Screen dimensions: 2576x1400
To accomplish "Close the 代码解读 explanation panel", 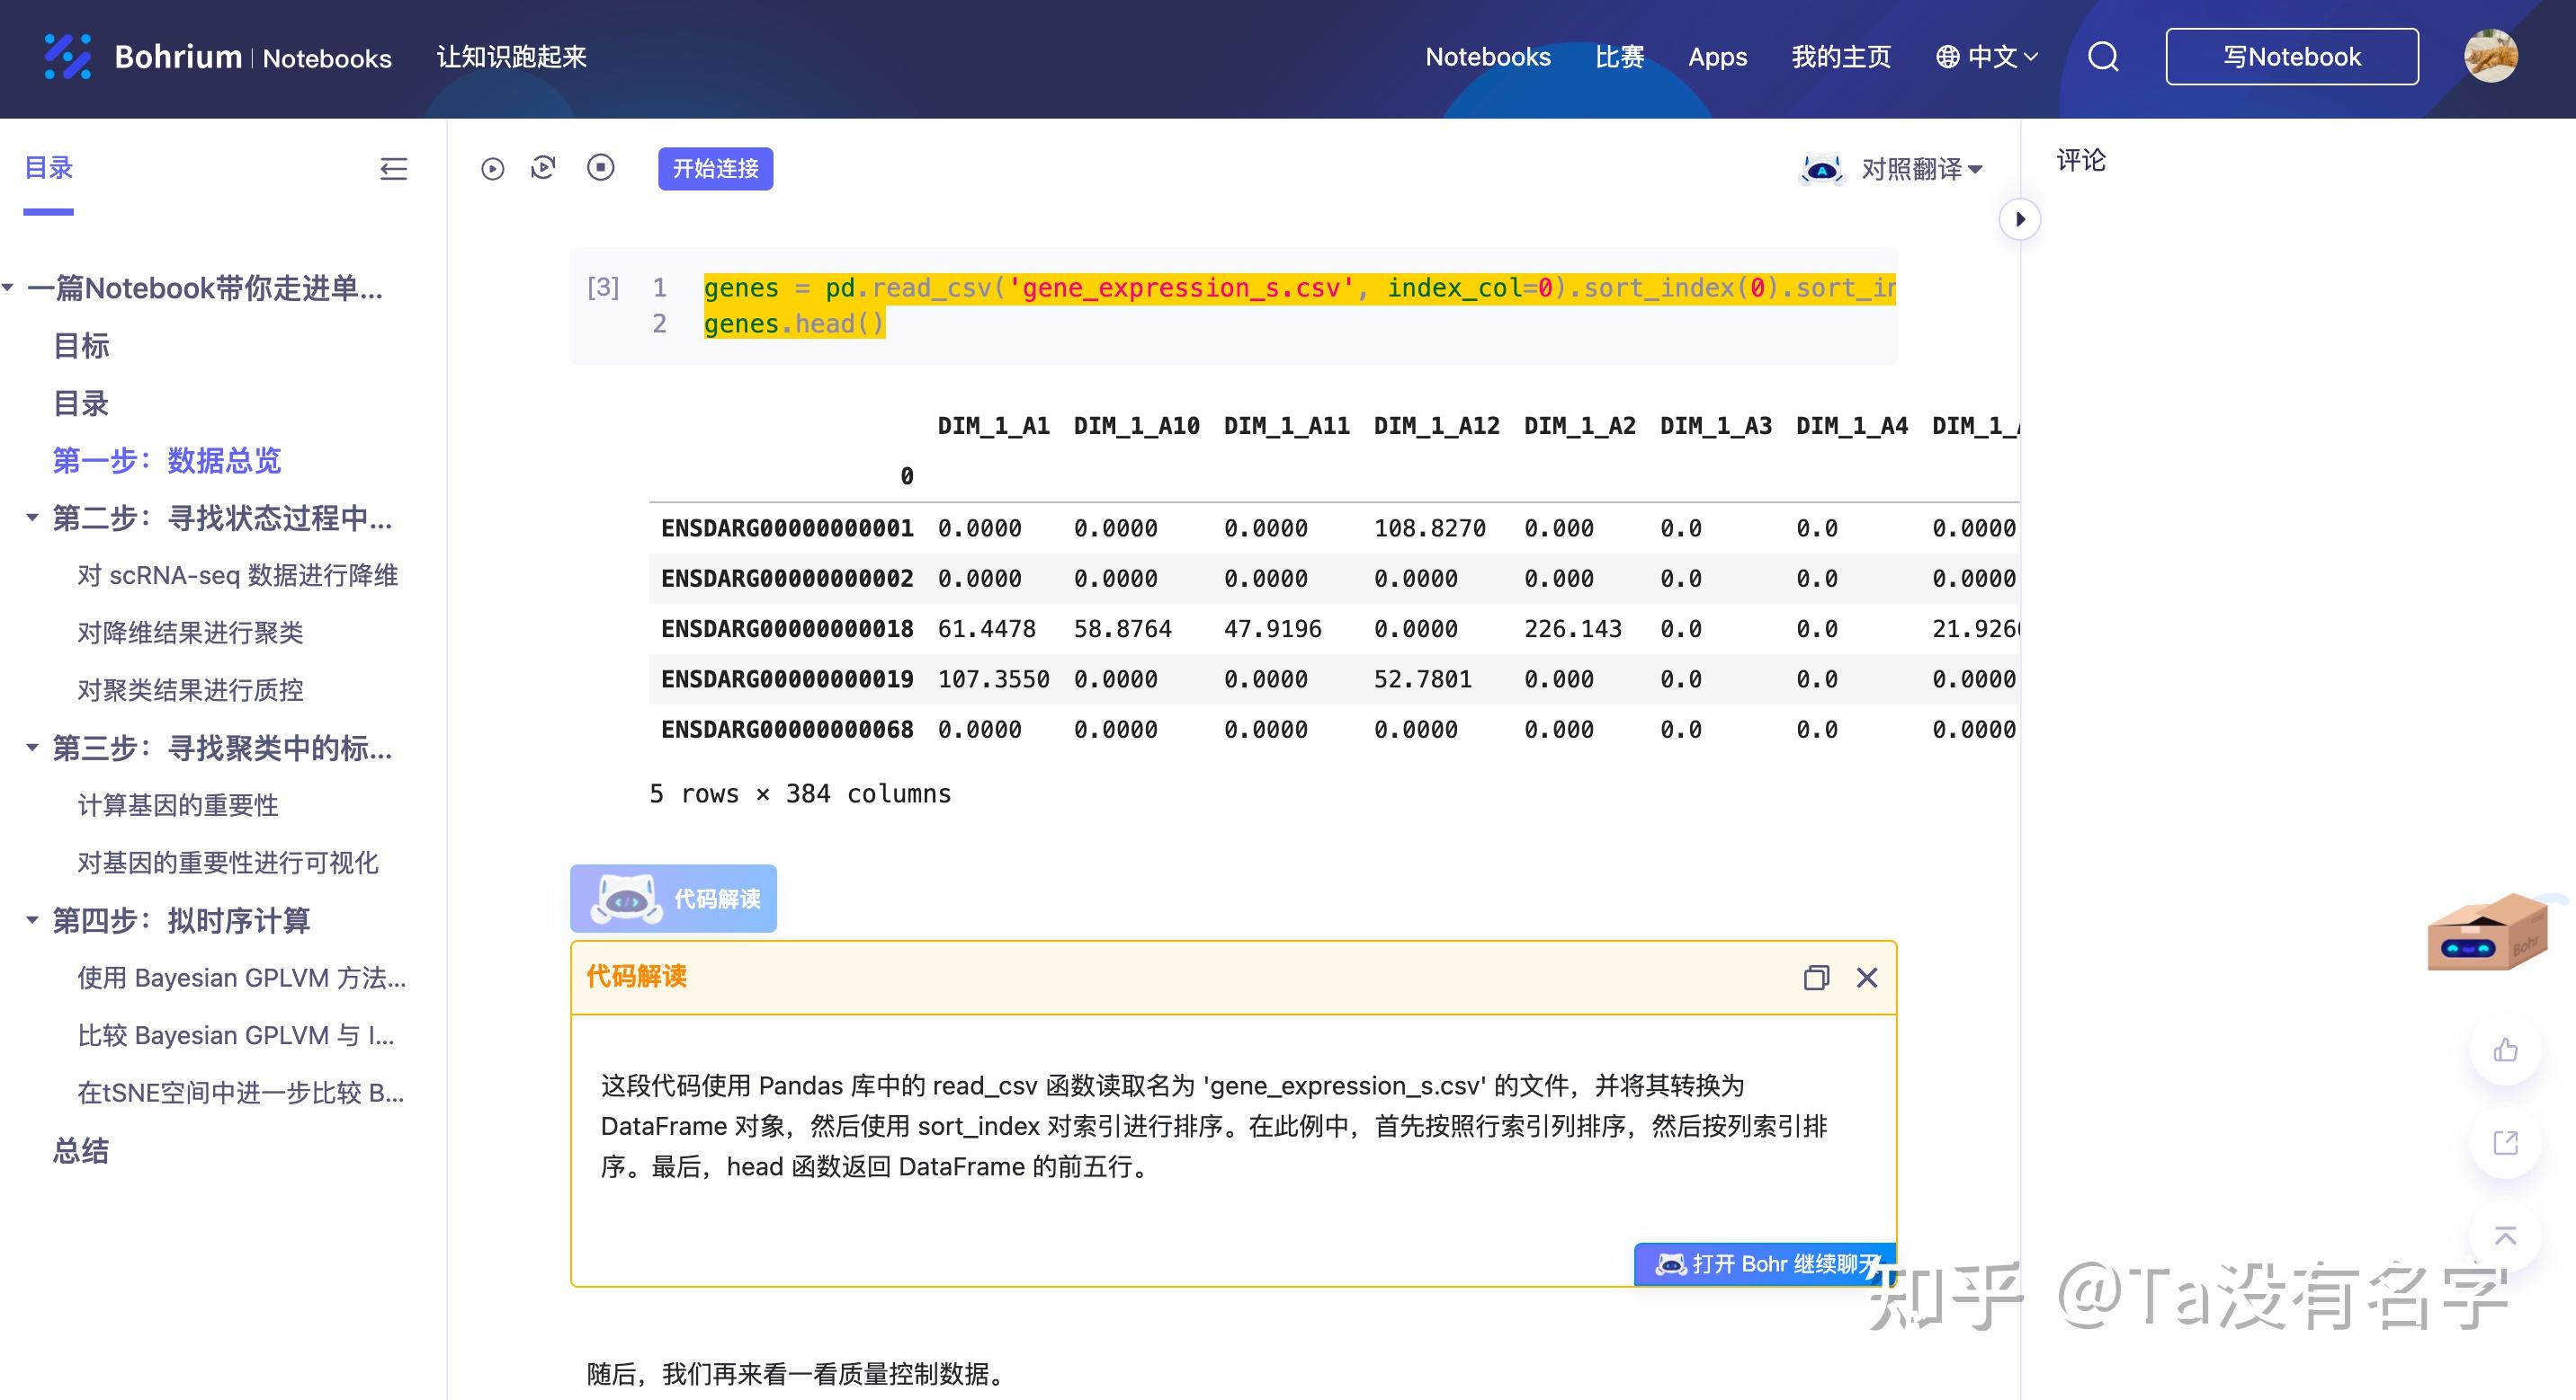I will pyautogui.click(x=1867, y=978).
